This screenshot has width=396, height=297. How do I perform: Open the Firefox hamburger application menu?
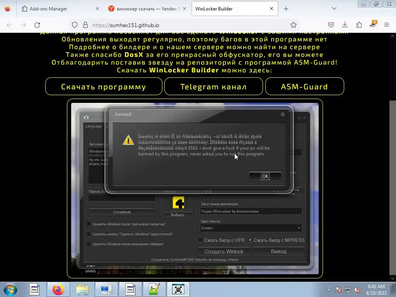[387, 25]
